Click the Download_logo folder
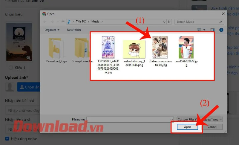Image resolution: width=239 pixels, height=145 pixels. tap(56, 50)
